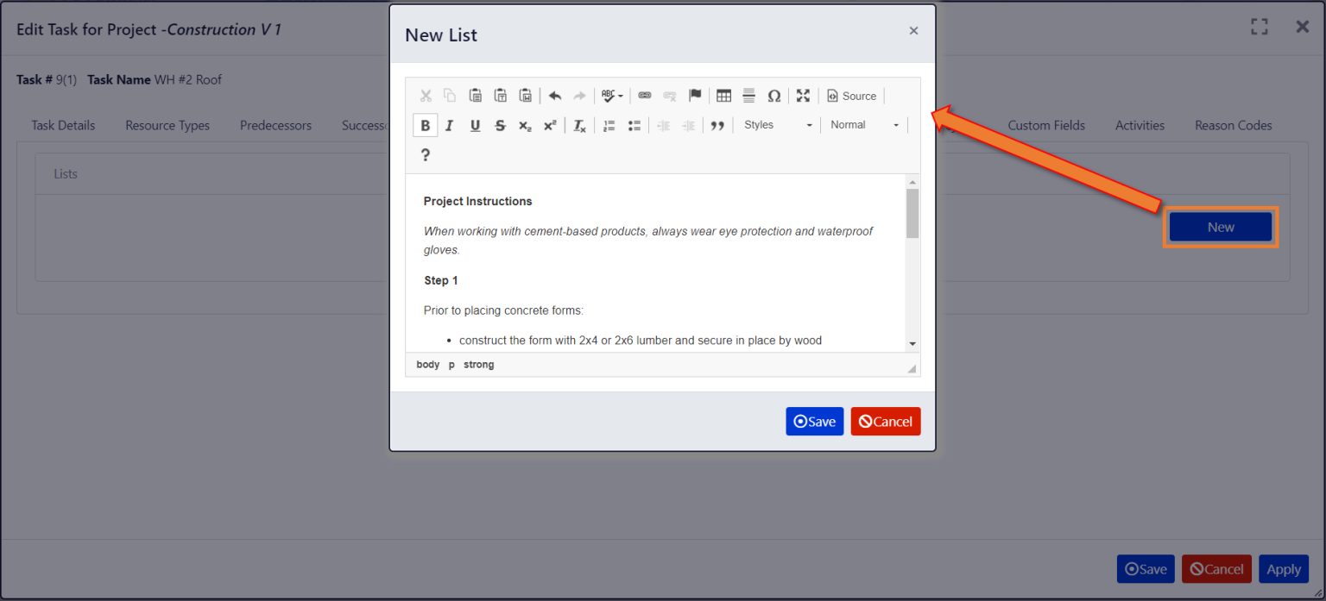Toggle Bold formatting
This screenshot has height=601, width=1326.
(x=425, y=125)
